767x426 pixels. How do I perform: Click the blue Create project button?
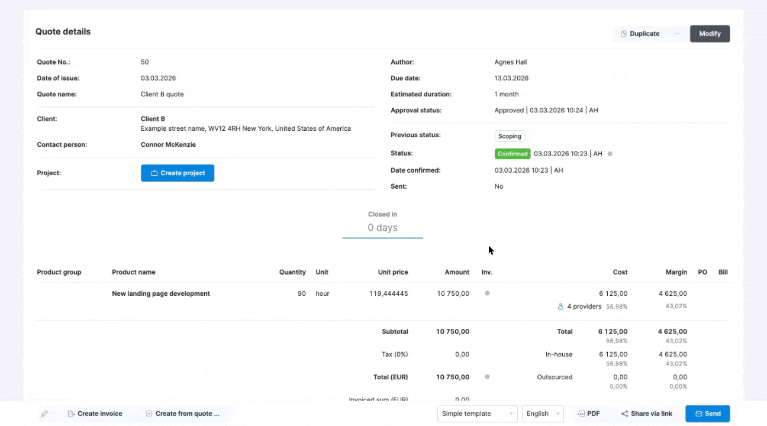pyautogui.click(x=178, y=173)
